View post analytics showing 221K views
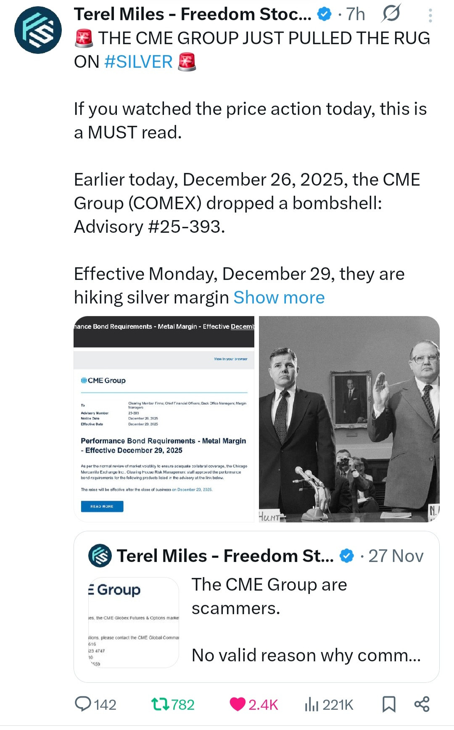This screenshot has width=454, height=730. click(311, 704)
